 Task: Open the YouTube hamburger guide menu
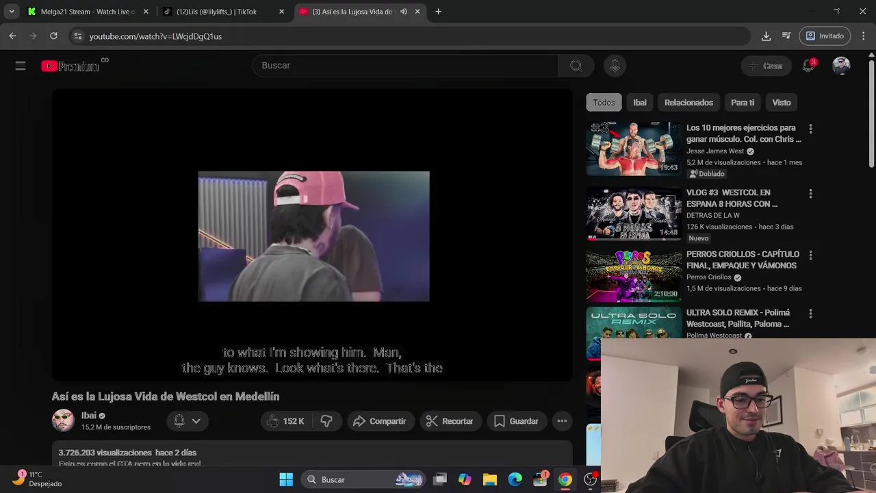click(x=21, y=66)
